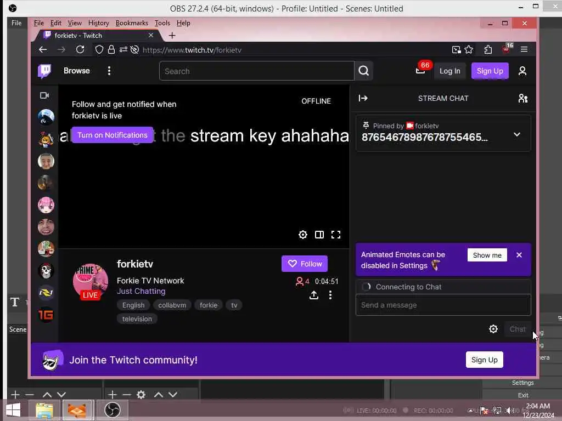Image resolution: width=562 pixels, height=421 pixels.
Task: Click the browser back arrow
Action: click(x=43, y=49)
